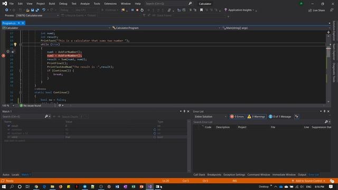The height and width of the screenshot is (190, 338).
Task: Open the Solution Explorer side tab
Action: 334,31
